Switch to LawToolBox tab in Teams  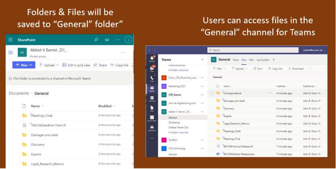(x=263, y=60)
